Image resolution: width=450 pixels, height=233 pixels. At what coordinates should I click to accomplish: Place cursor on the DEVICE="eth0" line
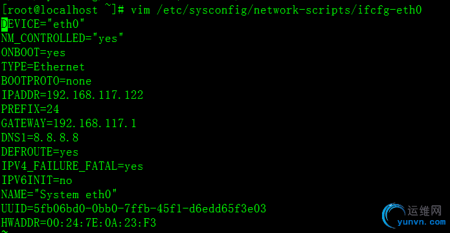[43, 24]
